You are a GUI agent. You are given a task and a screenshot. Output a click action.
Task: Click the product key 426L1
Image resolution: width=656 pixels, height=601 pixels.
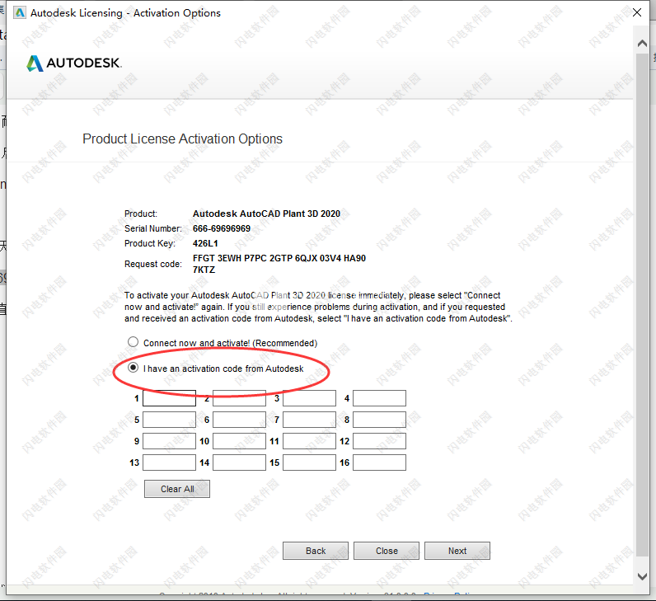pos(205,243)
